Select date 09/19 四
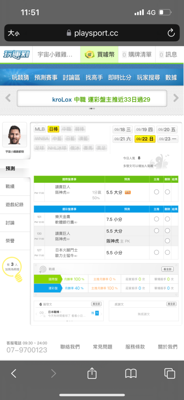Image resolution: width=184 pixels, height=400 pixels. pos(144,130)
